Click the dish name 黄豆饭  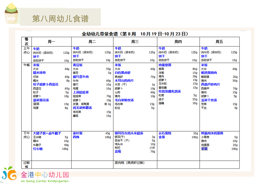[78, 65]
